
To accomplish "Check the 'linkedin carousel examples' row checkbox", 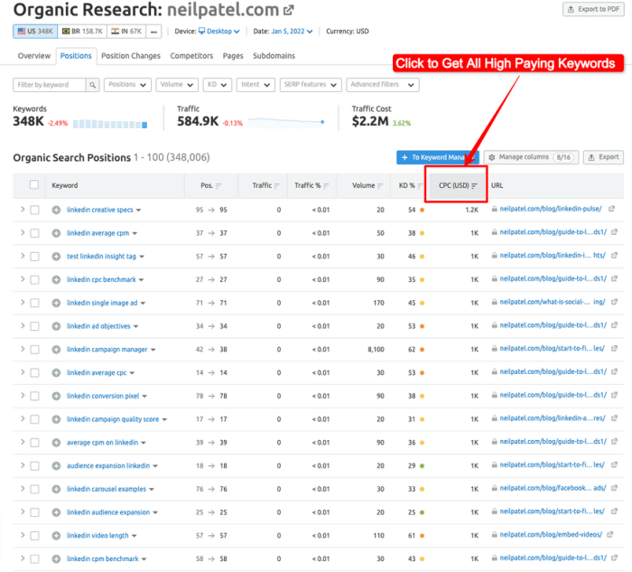I will (34, 489).
